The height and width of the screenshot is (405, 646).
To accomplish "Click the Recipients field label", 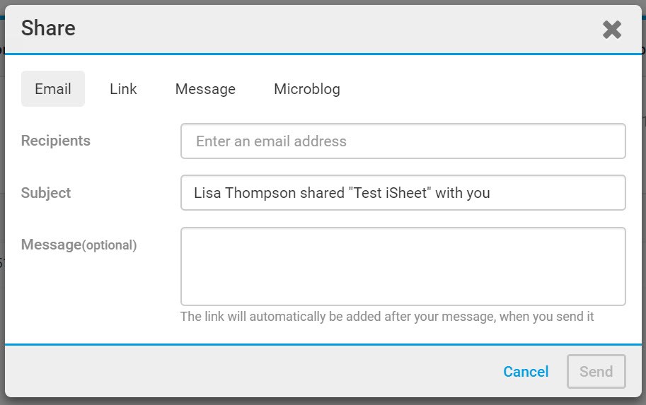I will (x=56, y=141).
